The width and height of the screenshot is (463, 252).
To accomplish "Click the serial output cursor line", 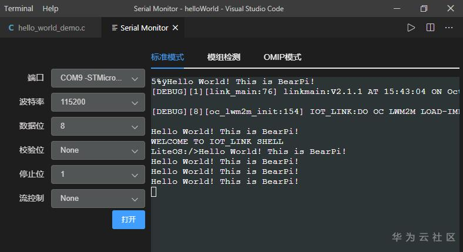I will click(x=154, y=191).
